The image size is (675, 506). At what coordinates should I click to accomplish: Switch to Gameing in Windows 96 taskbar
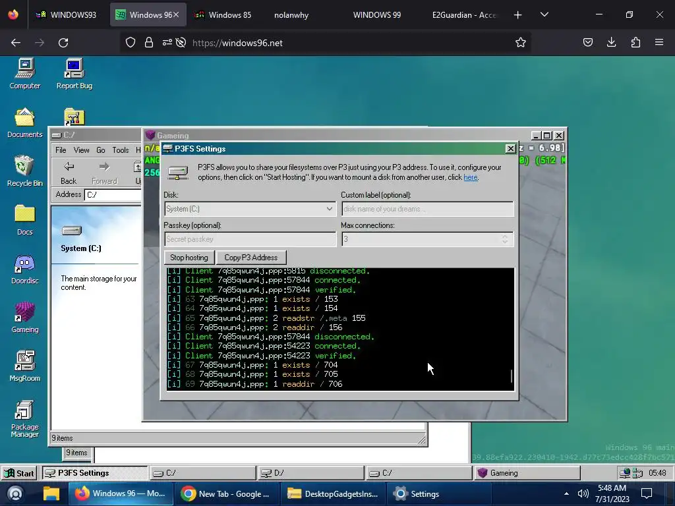[527, 473]
